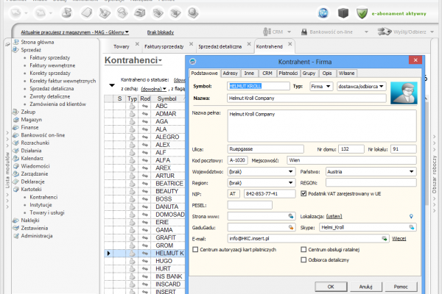
Task: Click the dark cube icon in toolbar
Action: coord(343,12)
